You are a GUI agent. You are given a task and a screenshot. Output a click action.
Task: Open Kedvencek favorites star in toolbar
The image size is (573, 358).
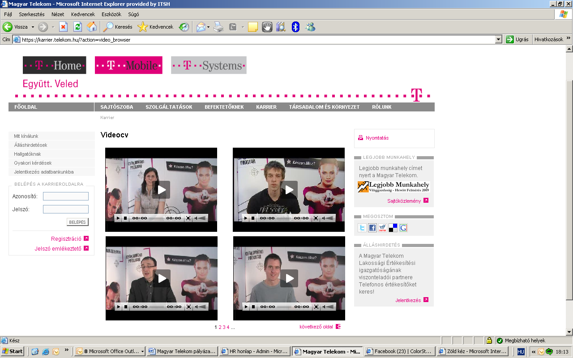[x=155, y=27]
